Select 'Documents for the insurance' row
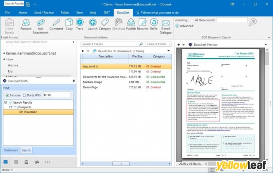Viewport: 273px width, 173px height. (x=126, y=77)
